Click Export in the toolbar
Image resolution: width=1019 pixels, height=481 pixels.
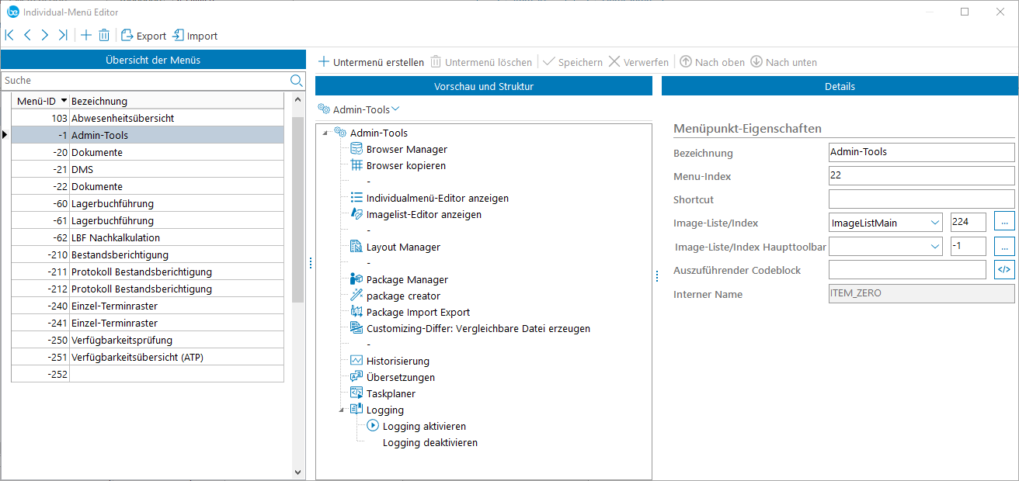(x=144, y=36)
